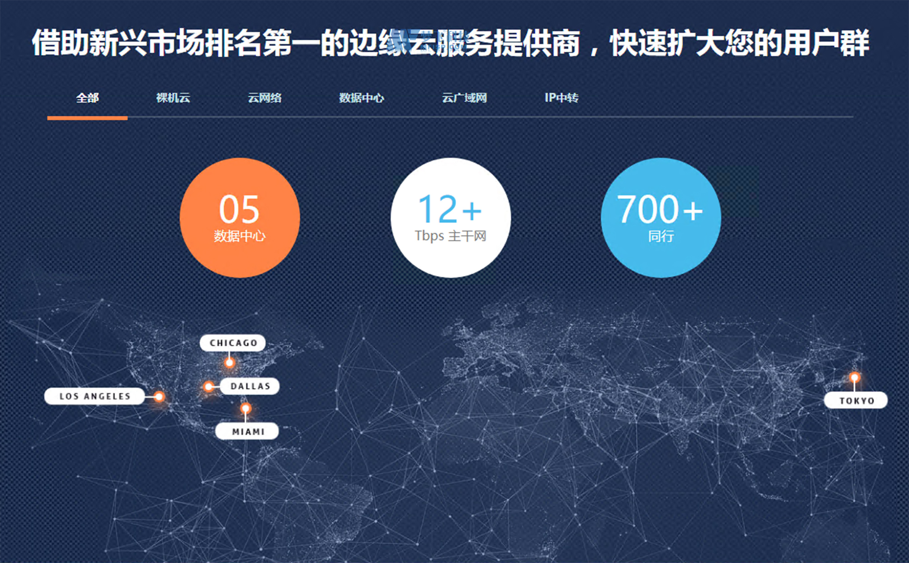The image size is (909, 563).
Task: Click the LOS ANGELES location label
Action: [95, 396]
